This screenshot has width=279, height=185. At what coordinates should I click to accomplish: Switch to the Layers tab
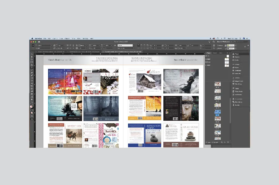[x=215, y=53]
